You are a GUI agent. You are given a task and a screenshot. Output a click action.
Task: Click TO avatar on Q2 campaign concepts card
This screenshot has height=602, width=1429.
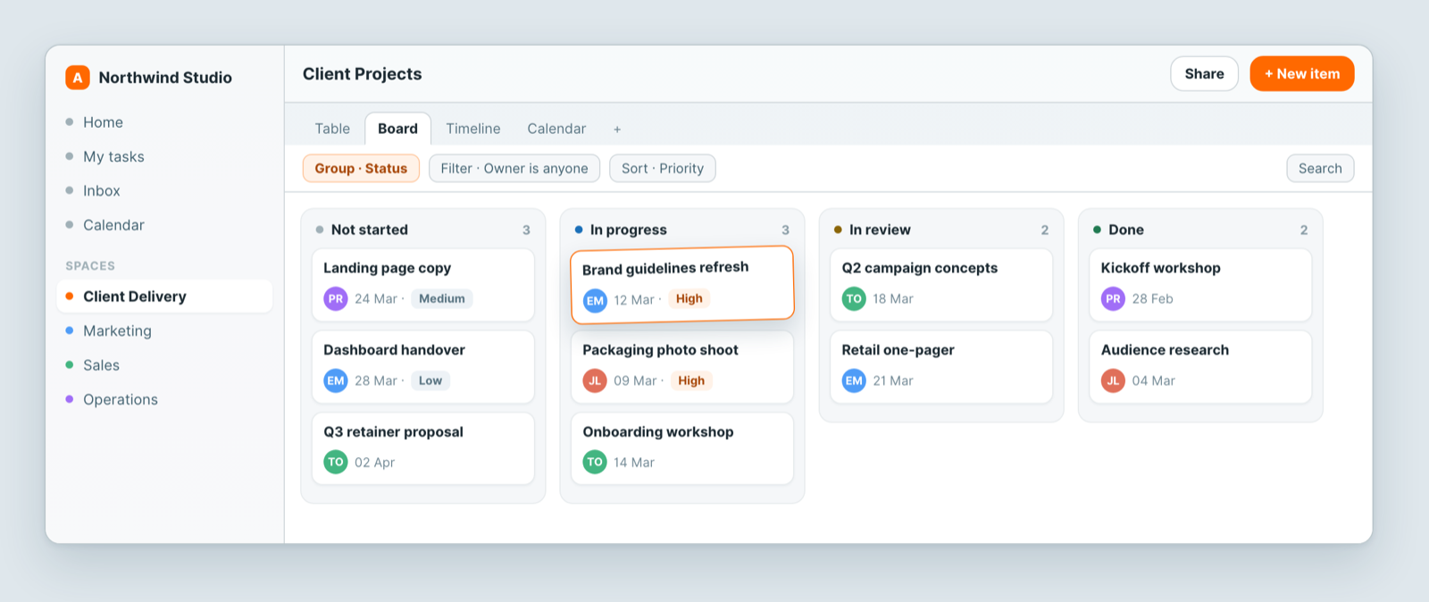point(854,299)
